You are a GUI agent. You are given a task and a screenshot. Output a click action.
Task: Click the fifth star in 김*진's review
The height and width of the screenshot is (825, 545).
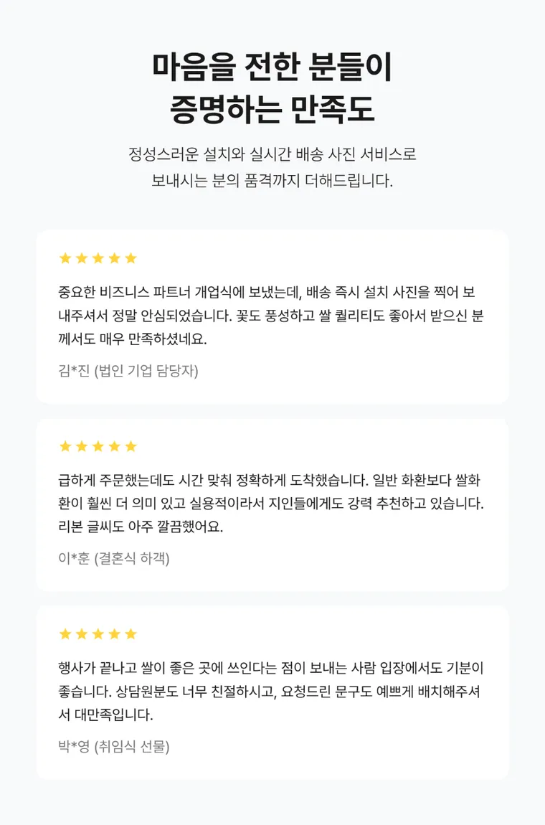131,258
